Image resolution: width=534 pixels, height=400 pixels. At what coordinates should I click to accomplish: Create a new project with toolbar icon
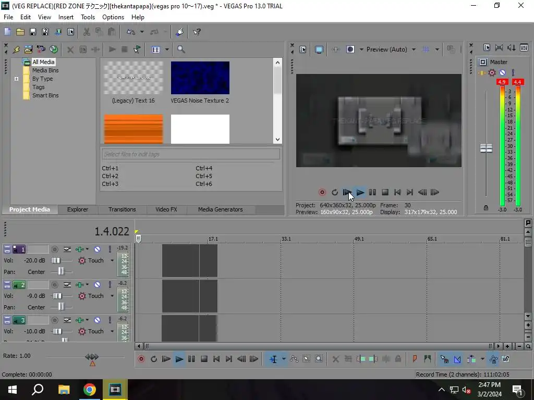point(7,32)
